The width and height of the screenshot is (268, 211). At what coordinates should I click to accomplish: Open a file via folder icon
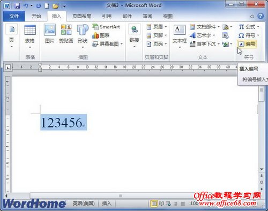(56, 6)
